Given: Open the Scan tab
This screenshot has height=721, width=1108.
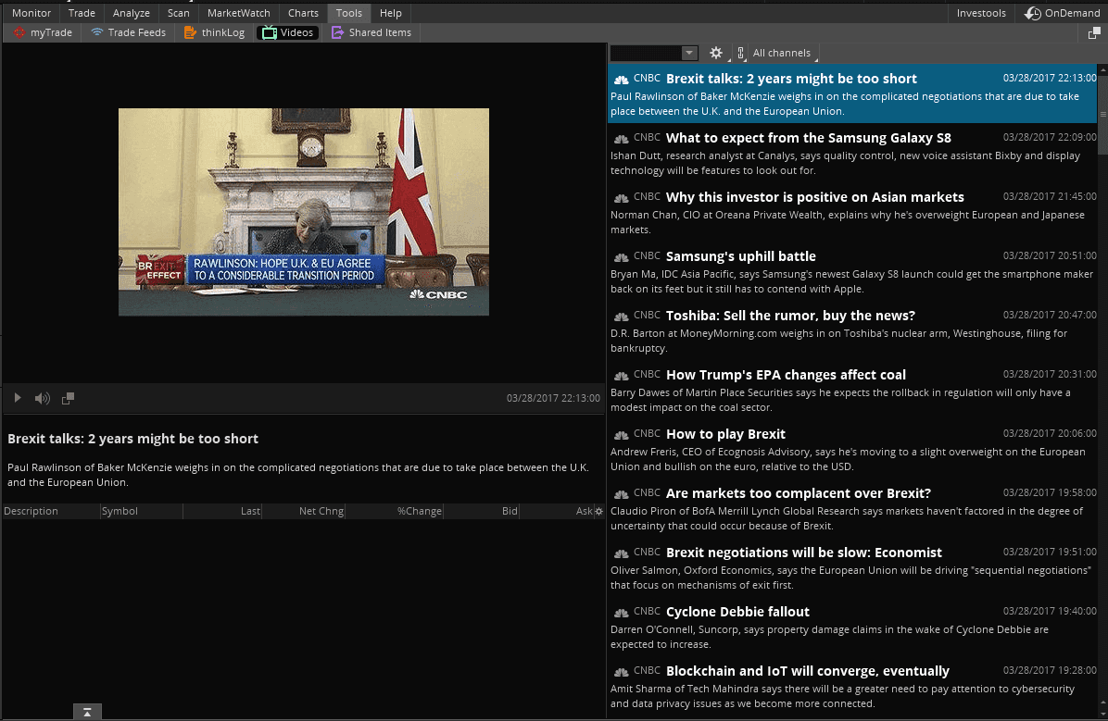Looking at the screenshot, I should [x=178, y=13].
